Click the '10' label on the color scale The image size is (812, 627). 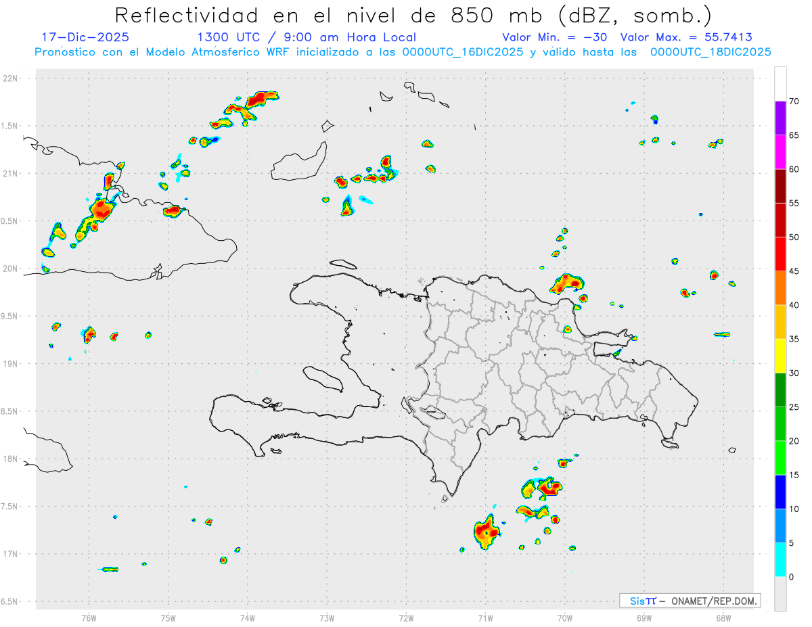794,509
